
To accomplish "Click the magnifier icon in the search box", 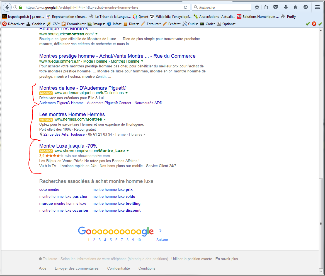I will tap(196, 7).
